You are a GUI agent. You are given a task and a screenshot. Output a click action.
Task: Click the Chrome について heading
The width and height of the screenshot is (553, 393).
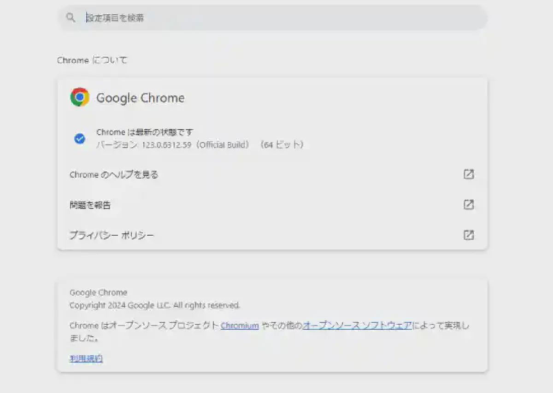92,60
